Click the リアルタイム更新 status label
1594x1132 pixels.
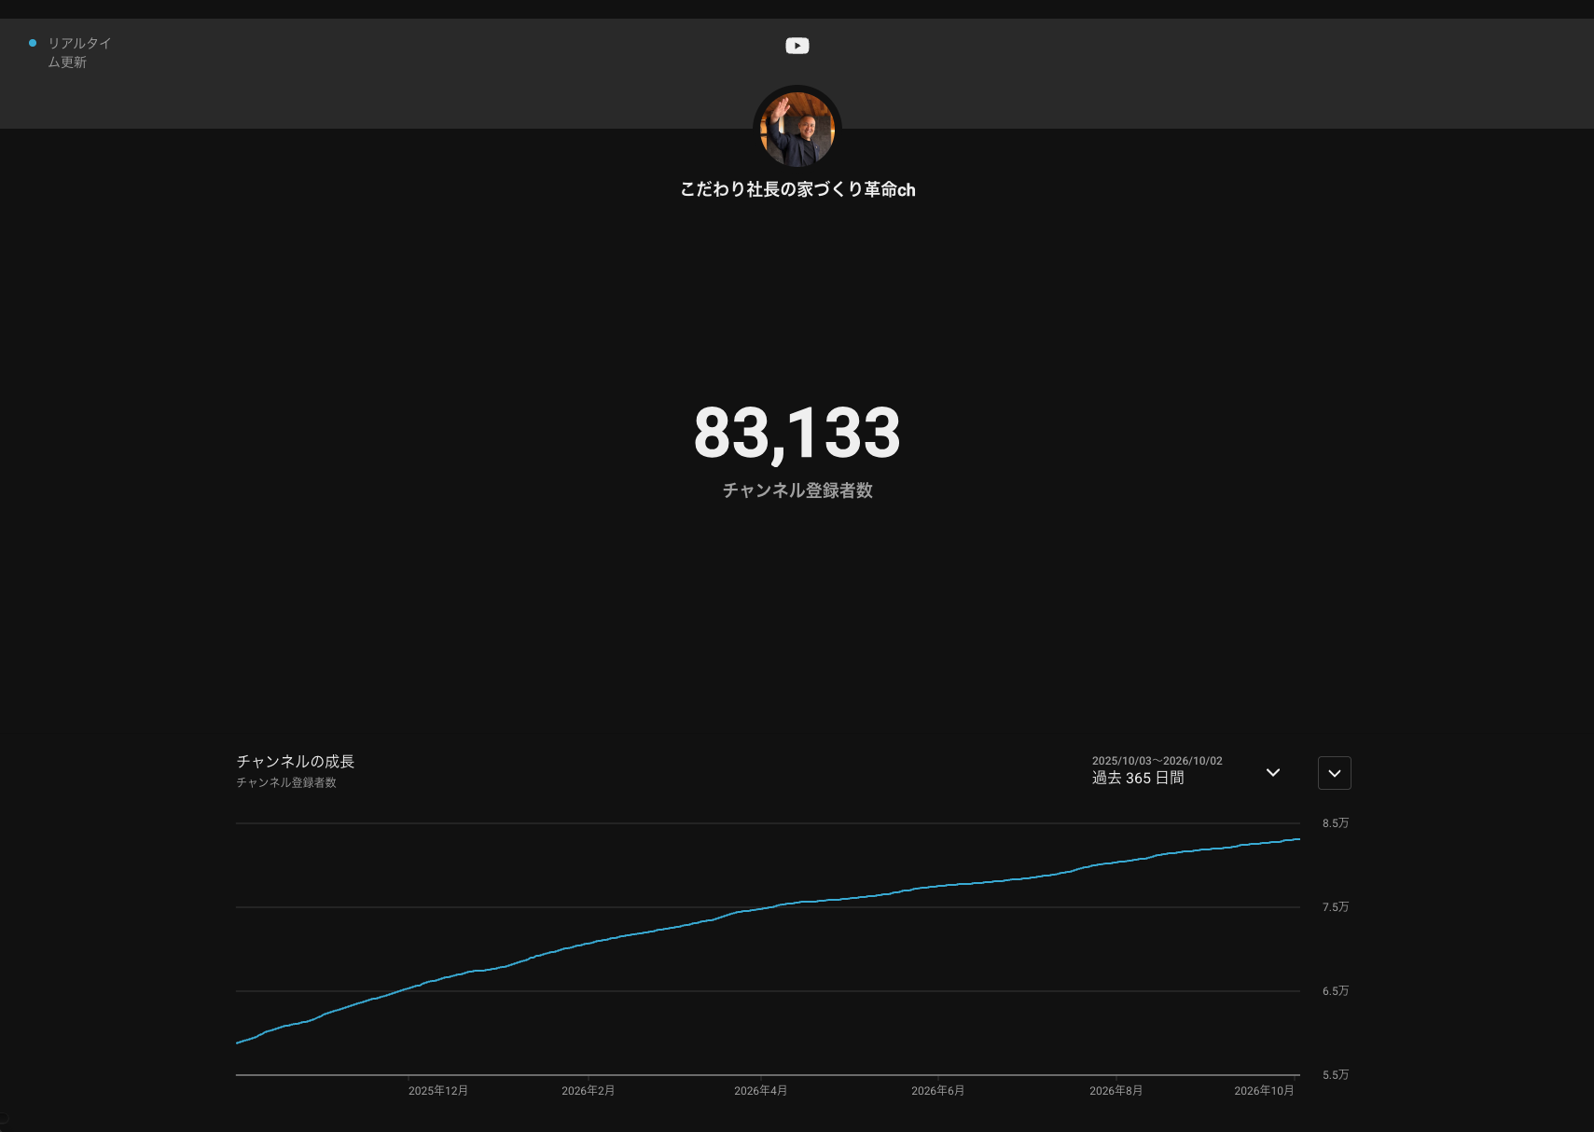[x=79, y=52]
